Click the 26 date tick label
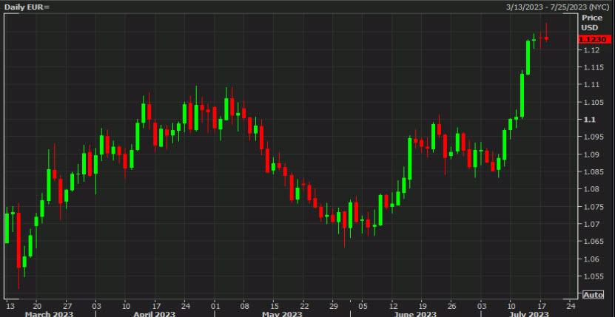Image resolution: width=615 pixels, height=317 pixels. 452,306
